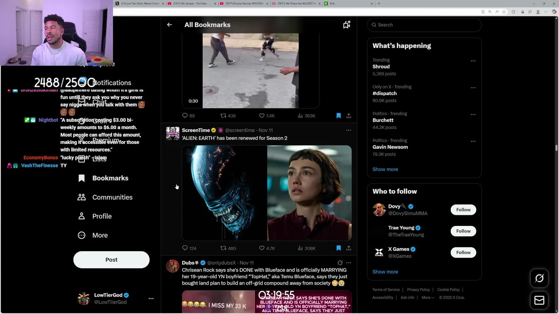Open more options for the Burchett trend

coord(473,114)
